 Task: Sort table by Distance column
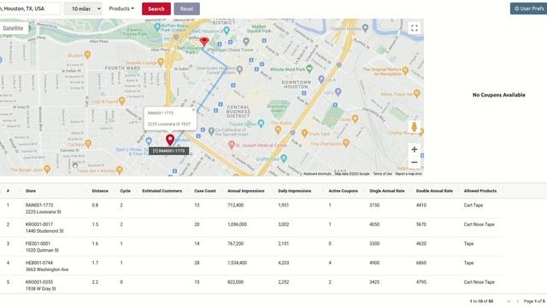click(100, 191)
